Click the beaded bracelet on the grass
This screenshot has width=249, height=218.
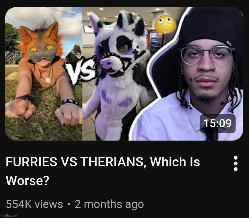[x=70, y=102]
